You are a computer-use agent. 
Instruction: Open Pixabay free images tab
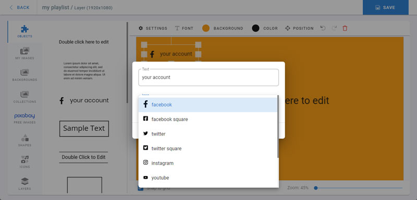point(24,118)
